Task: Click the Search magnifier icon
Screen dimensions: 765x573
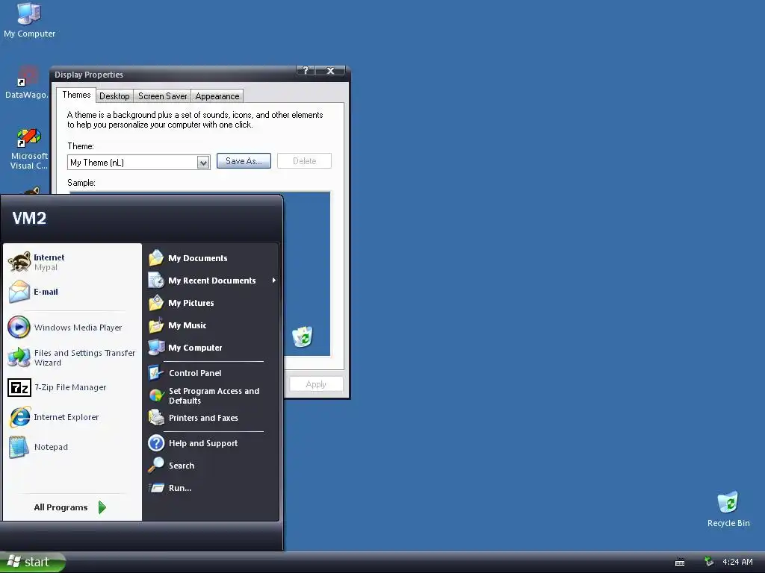Action: click(x=156, y=466)
